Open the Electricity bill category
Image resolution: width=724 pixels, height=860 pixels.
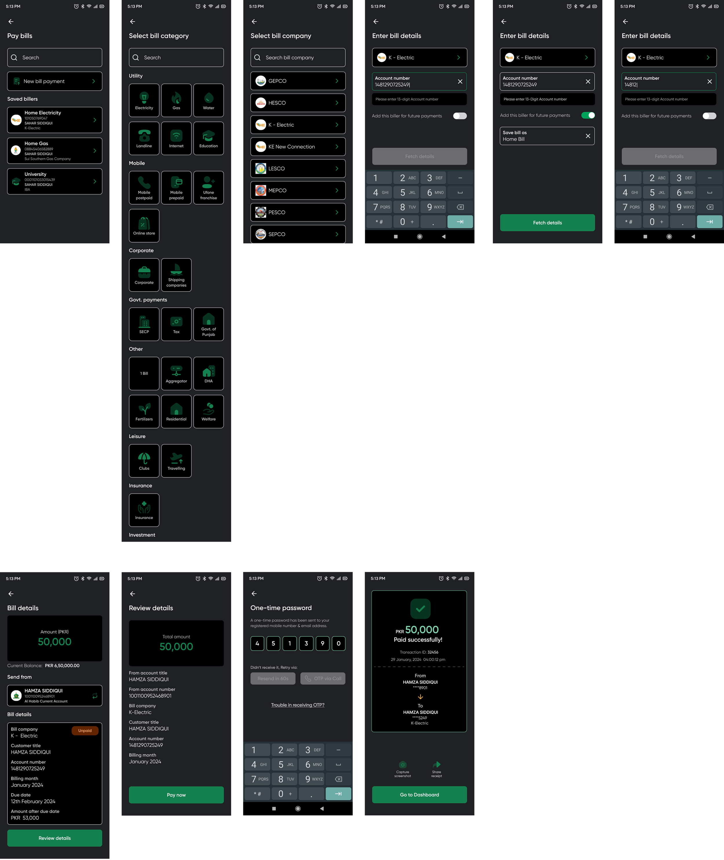coord(144,100)
